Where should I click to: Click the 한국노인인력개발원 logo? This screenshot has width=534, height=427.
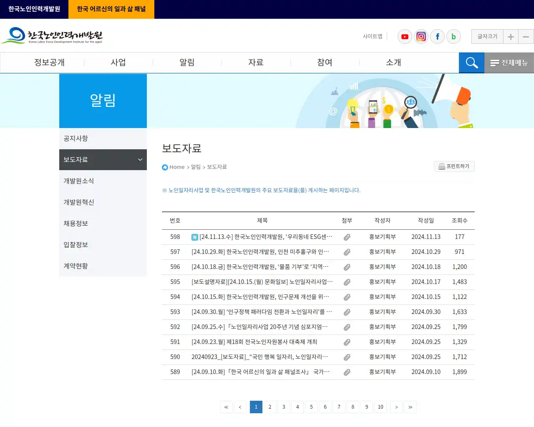pos(52,36)
